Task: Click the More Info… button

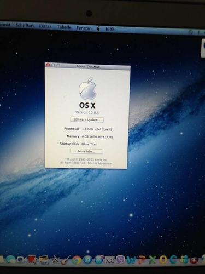Action: coord(86,151)
